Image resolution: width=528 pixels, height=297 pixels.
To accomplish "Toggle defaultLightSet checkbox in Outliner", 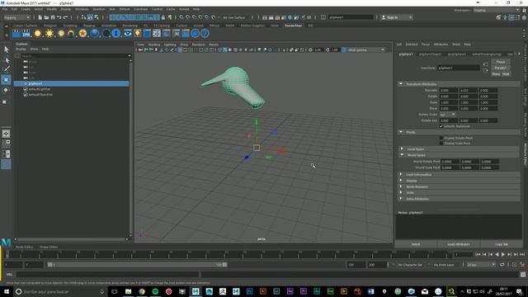I will [26, 89].
